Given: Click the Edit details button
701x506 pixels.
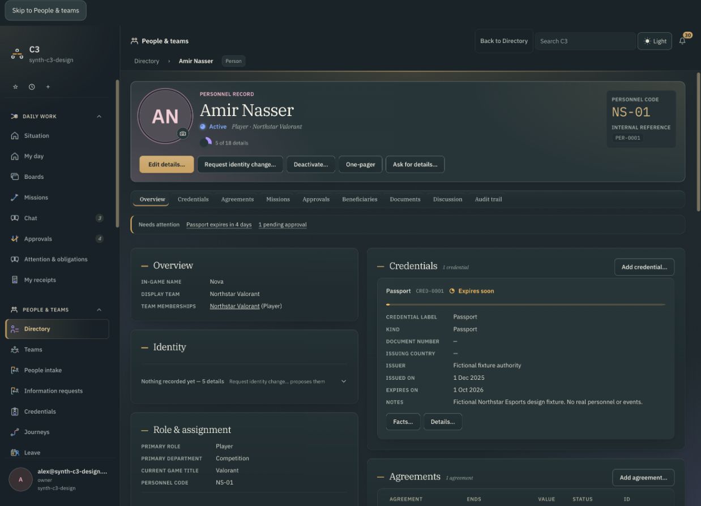Looking at the screenshot, I should pyautogui.click(x=166, y=164).
